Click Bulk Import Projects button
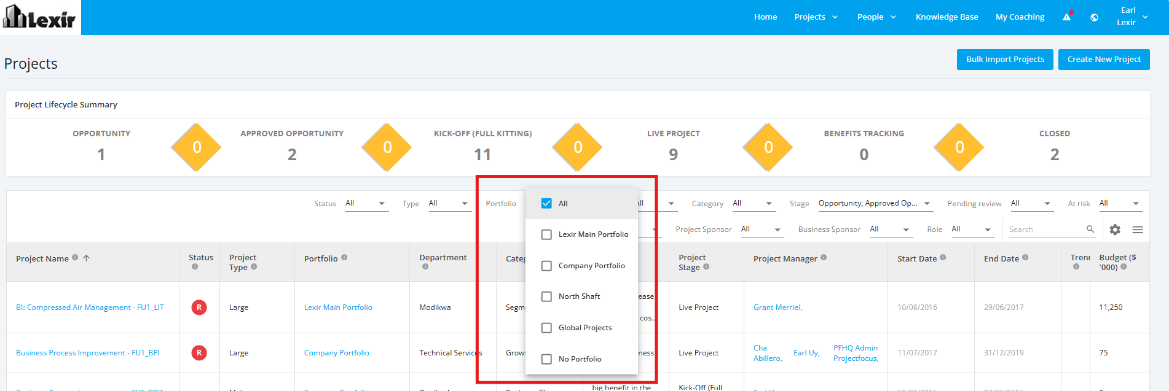 click(x=1005, y=60)
